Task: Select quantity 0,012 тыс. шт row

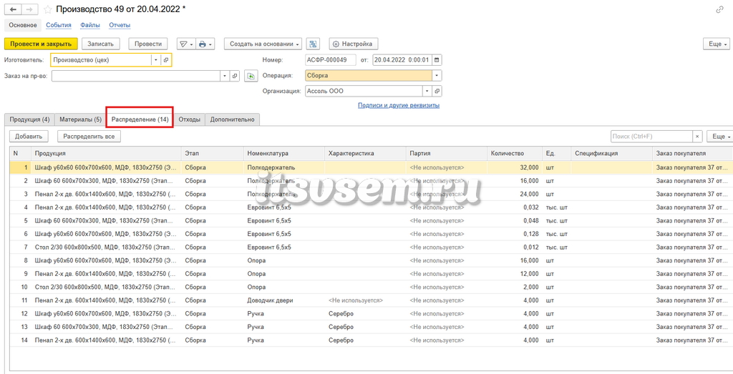Action: click(514, 247)
